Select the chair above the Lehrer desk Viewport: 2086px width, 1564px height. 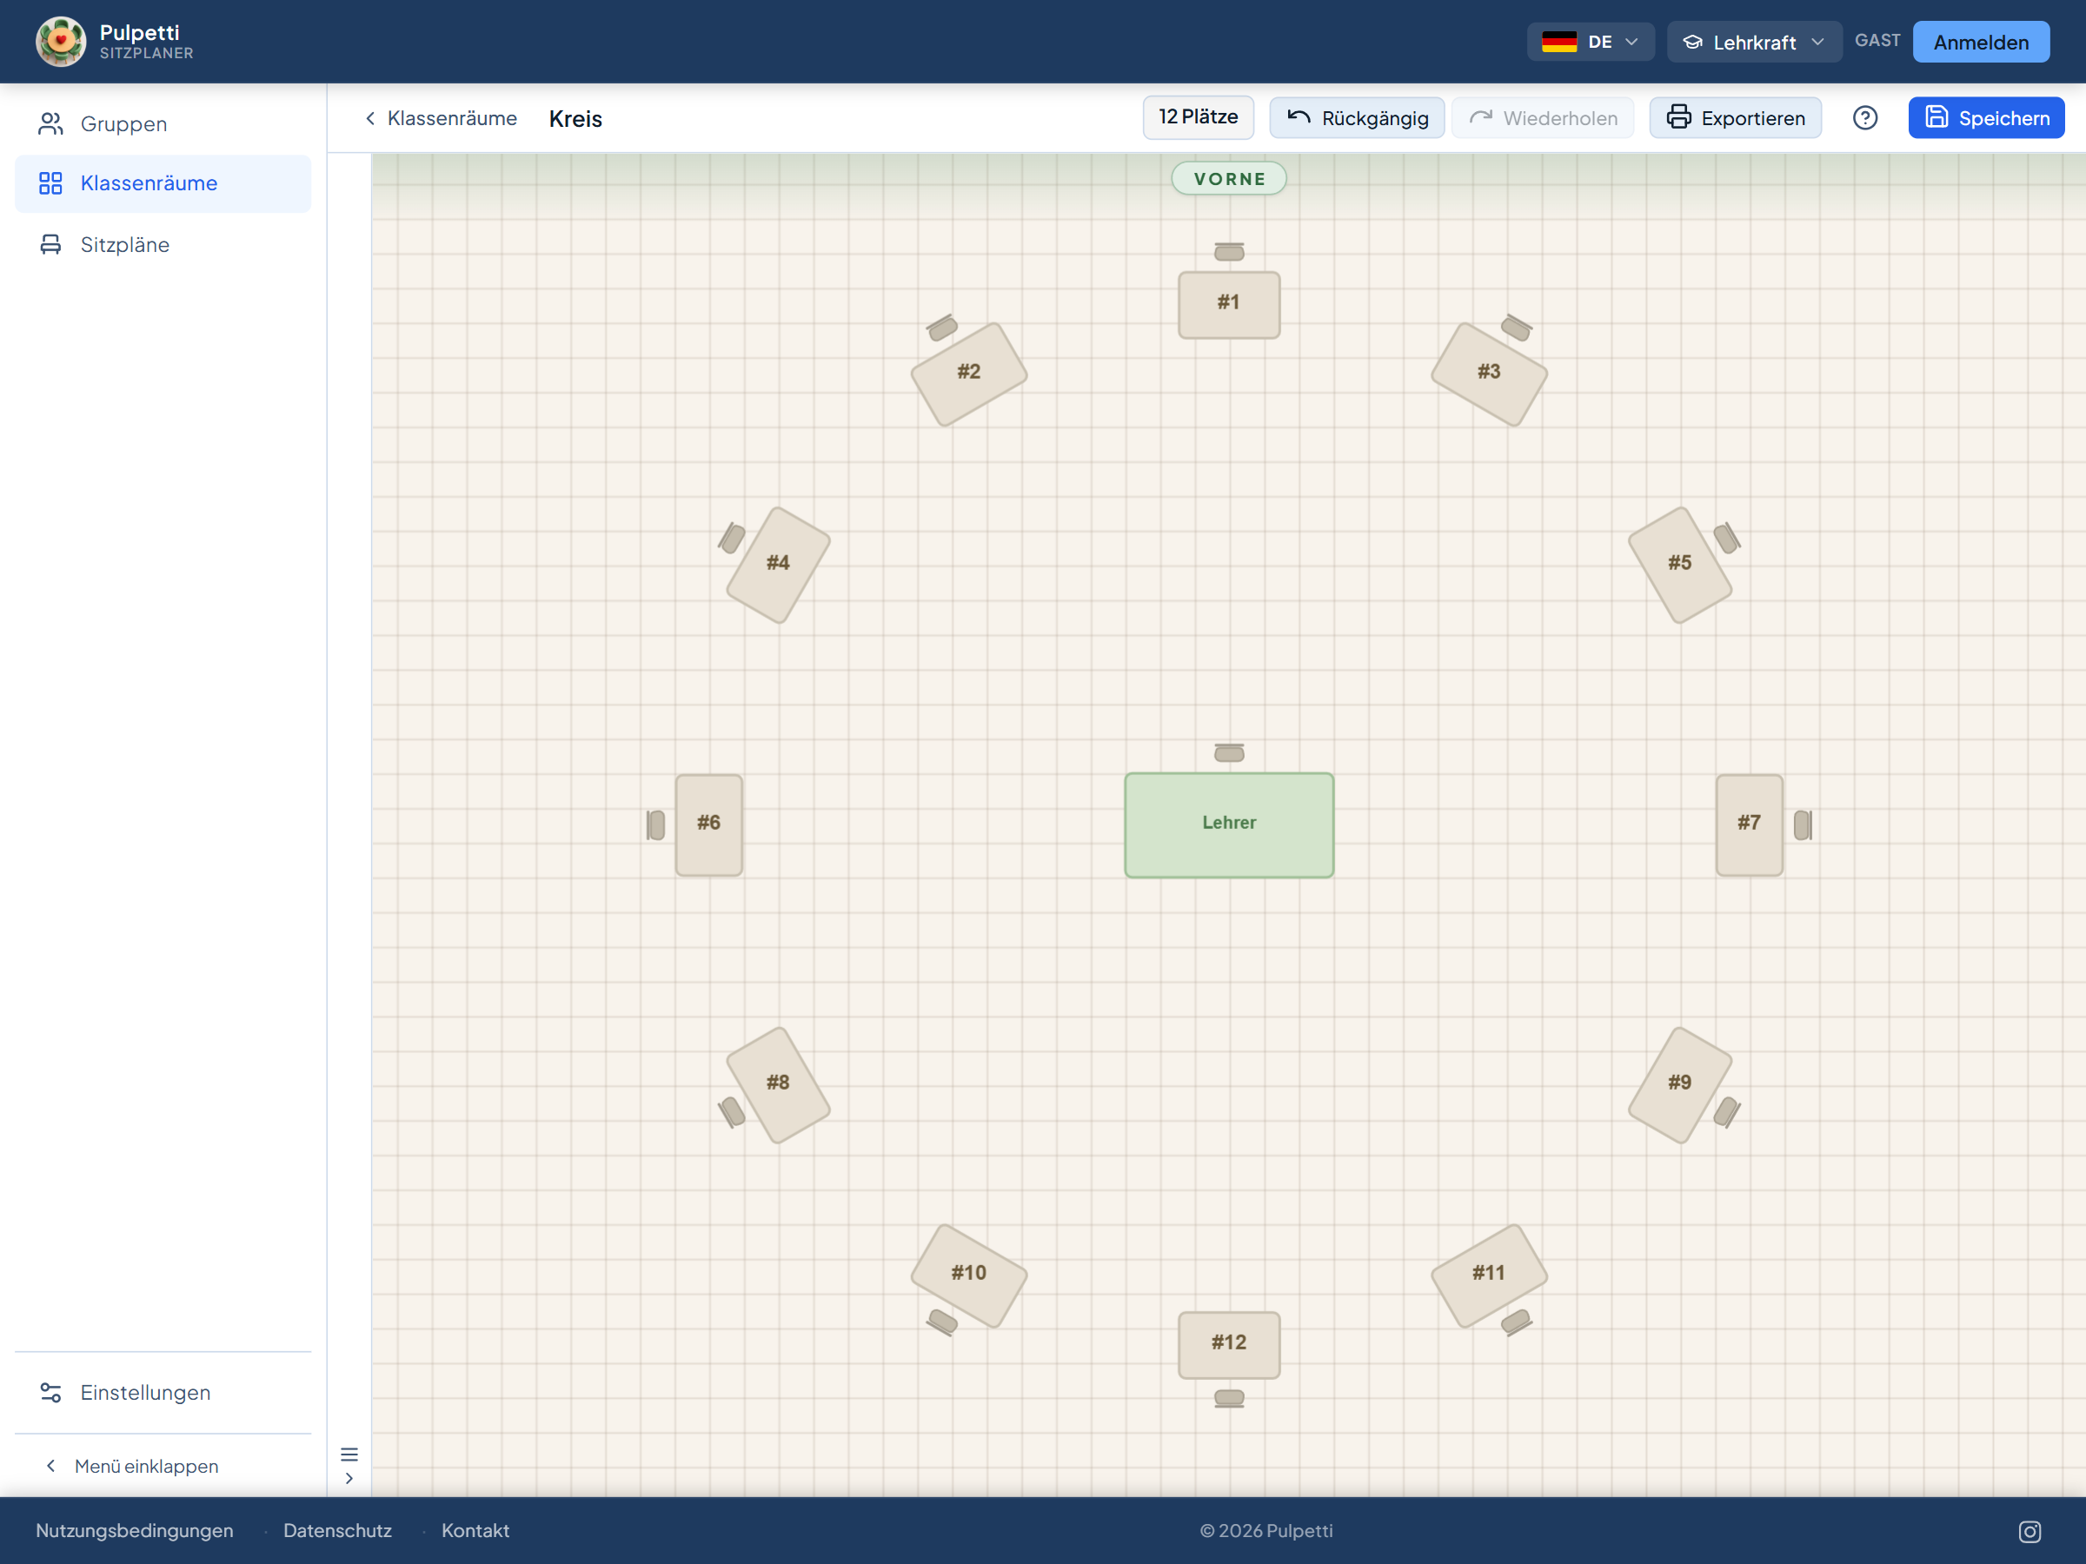pyautogui.click(x=1229, y=752)
